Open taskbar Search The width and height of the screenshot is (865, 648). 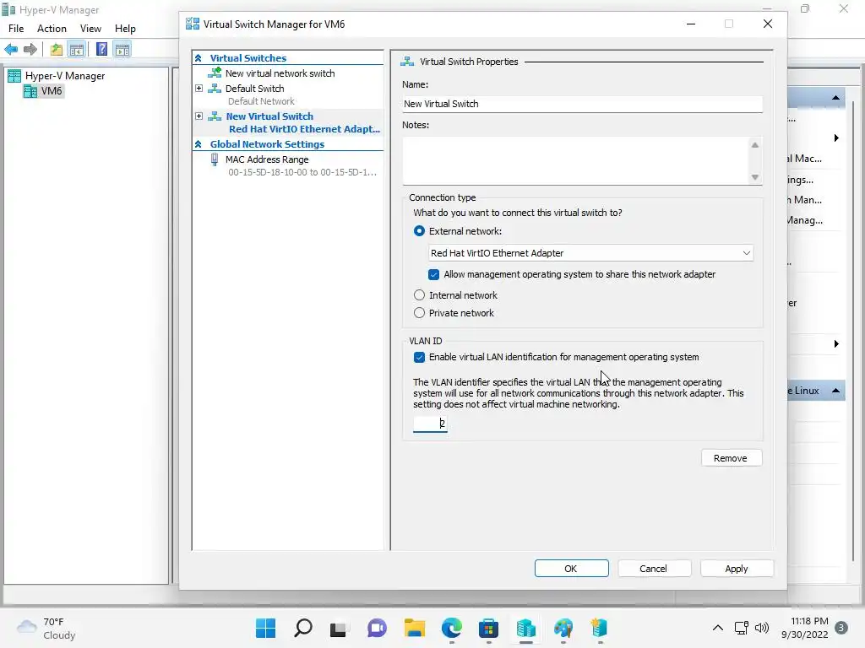(x=303, y=628)
